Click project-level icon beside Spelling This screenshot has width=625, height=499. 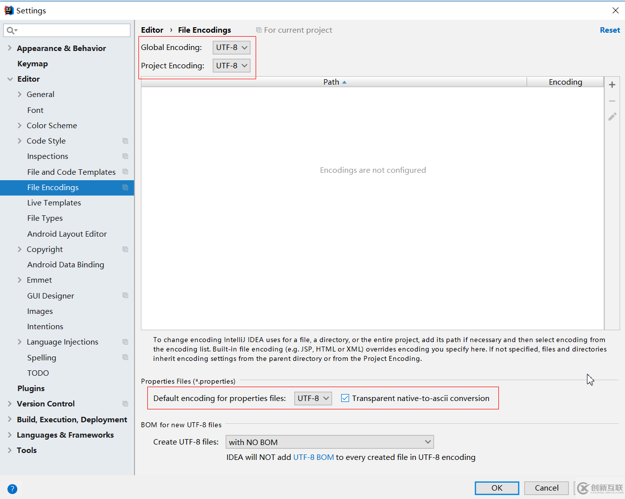point(125,357)
